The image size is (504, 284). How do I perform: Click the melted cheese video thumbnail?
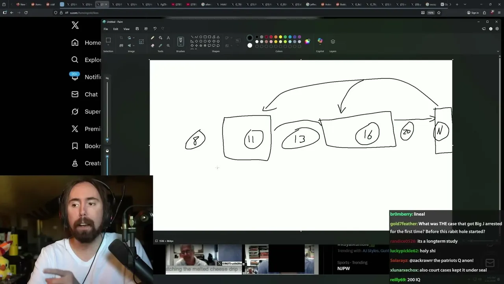click(204, 259)
